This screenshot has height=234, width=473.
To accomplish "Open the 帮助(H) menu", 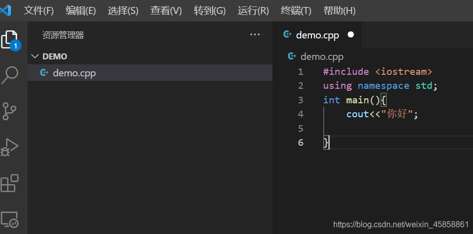I will tap(339, 11).
